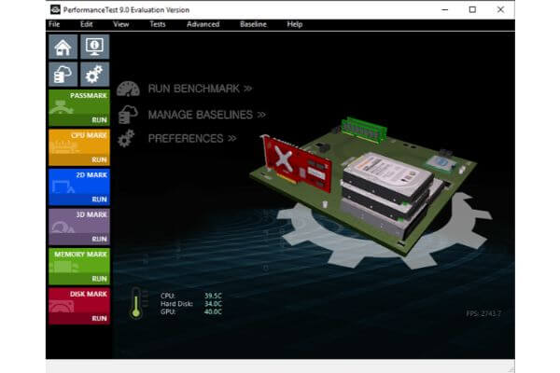Select the RUN BENCHMARK link
The height and width of the screenshot is (373, 560).
point(200,89)
